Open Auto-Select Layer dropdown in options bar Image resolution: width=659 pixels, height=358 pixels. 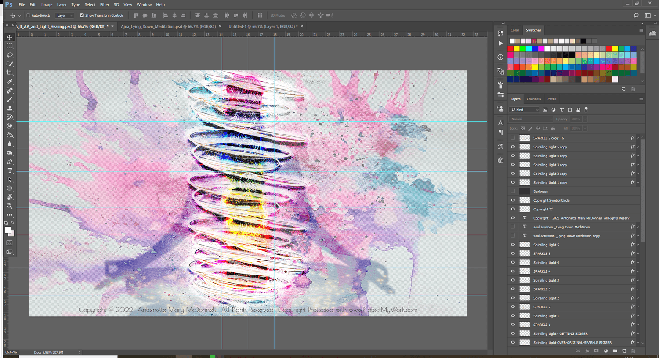pos(65,15)
